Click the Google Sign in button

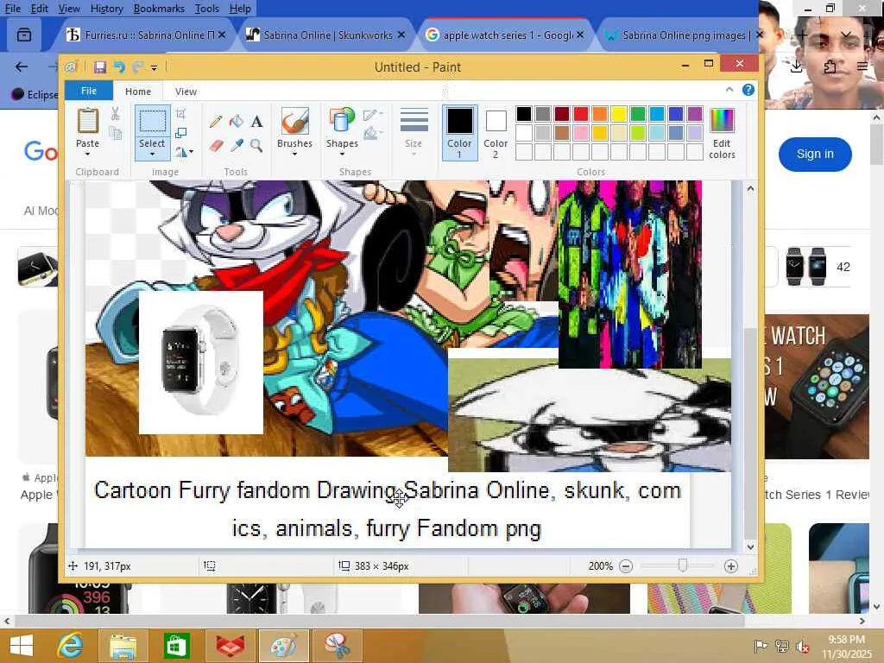click(815, 154)
